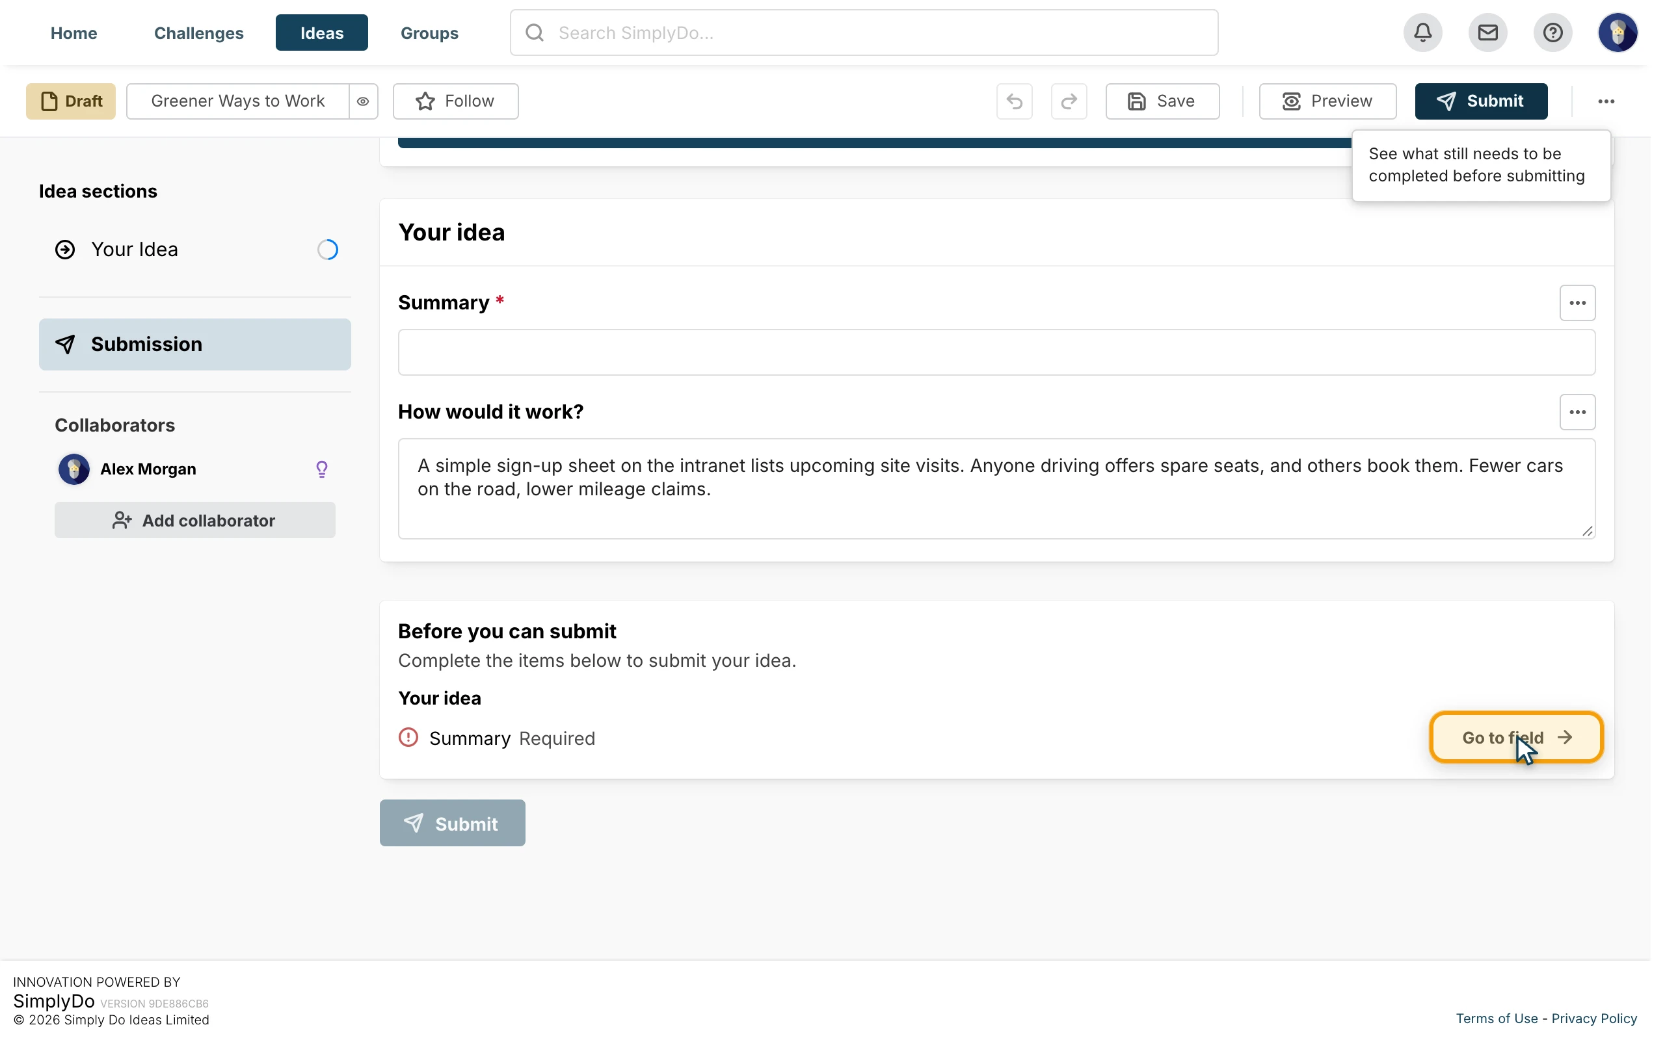Go to the Groups tab

click(x=429, y=32)
